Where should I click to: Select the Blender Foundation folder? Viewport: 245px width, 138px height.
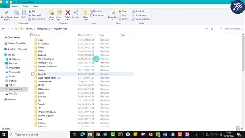47,66
